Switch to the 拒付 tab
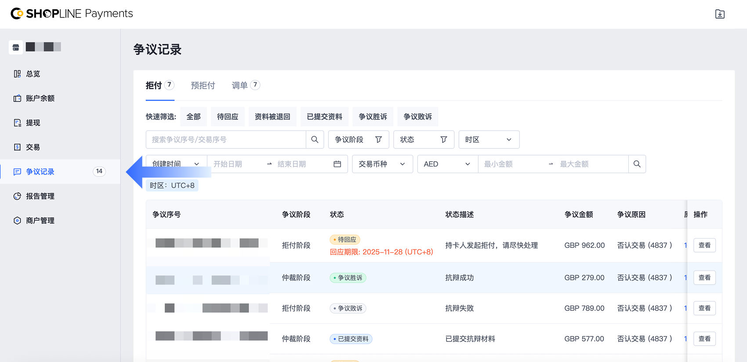Viewport: 747px width, 362px height. tap(160, 85)
